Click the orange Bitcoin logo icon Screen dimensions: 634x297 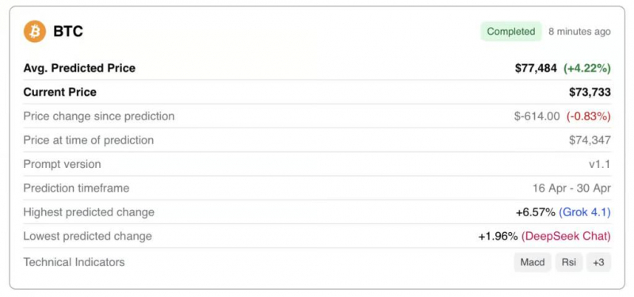[34, 32]
